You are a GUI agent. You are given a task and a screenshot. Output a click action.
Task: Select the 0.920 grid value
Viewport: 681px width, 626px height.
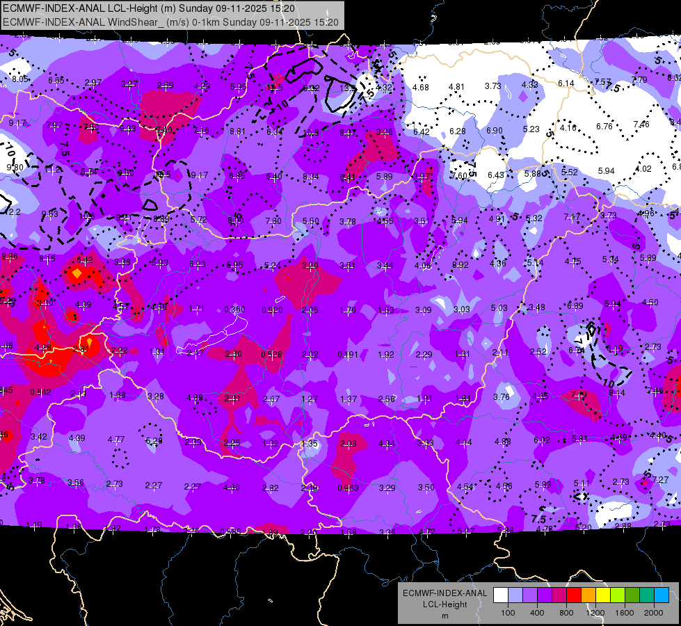click(x=272, y=310)
